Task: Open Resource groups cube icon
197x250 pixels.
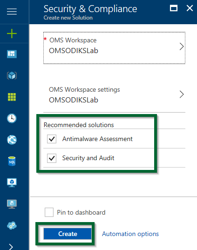Action: 12,75
